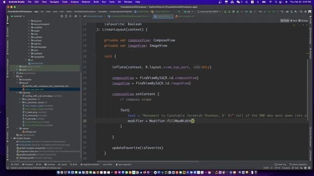Switch editor to Split view mode
This screenshot has width=314, height=176.
pyautogui.click(x=293, y=21)
